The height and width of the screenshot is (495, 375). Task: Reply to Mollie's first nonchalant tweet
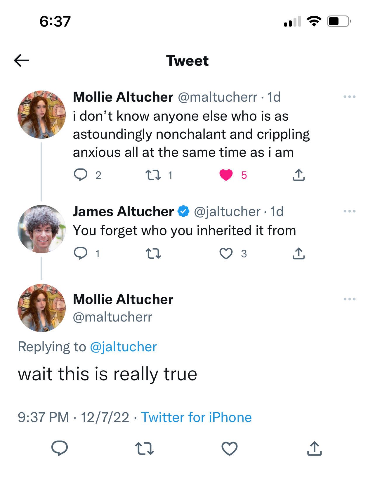(x=80, y=175)
